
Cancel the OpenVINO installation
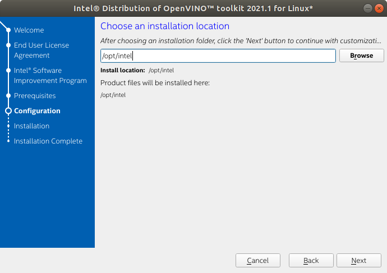click(257, 261)
